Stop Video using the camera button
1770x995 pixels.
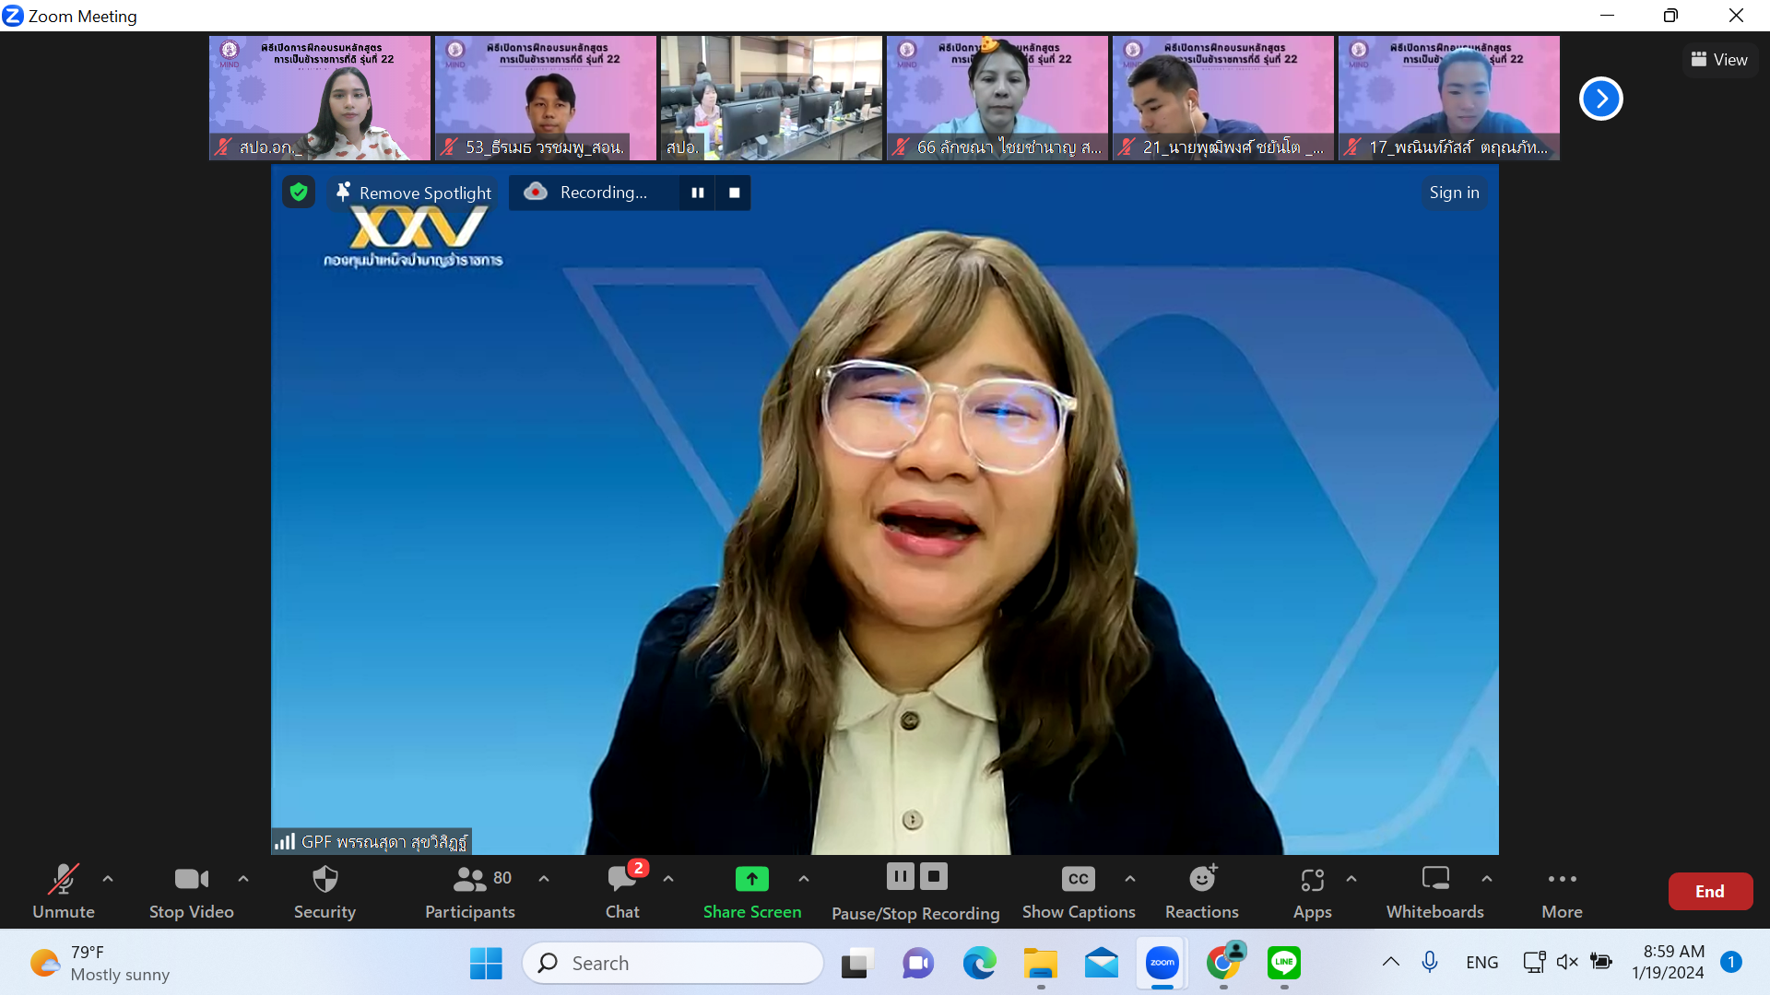click(x=191, y=890)
